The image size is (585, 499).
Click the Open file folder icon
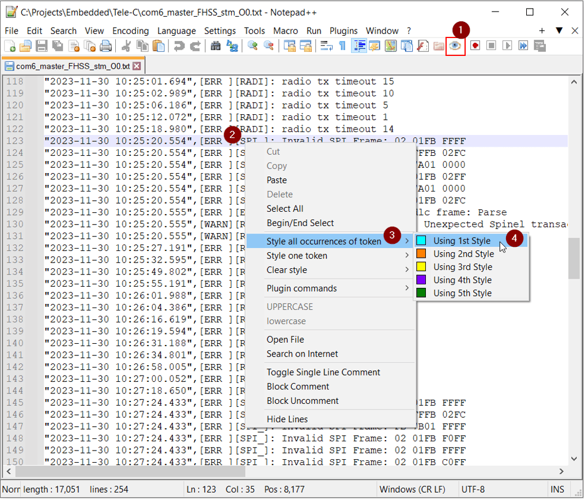26,46
